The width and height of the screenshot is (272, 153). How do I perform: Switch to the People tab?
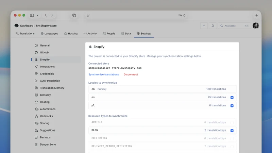pyautogui.click(x=109, y=33)
